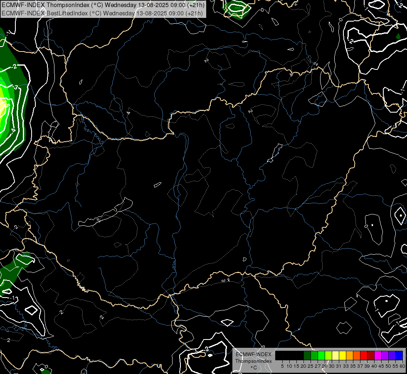Screen dimensions: 407x374
Task: Click legend scale value 10
Action: pos(289,366)
